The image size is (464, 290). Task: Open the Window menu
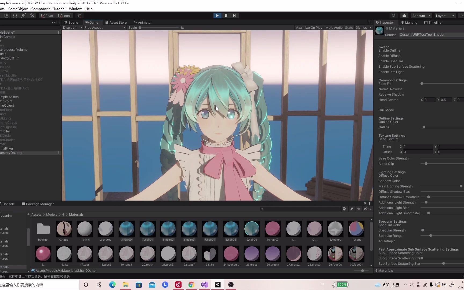75,9
